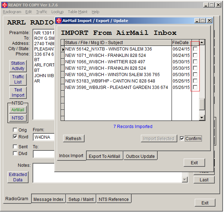Click the NTSD button
The height and width of the screenshot is (213, 224).
18,118
